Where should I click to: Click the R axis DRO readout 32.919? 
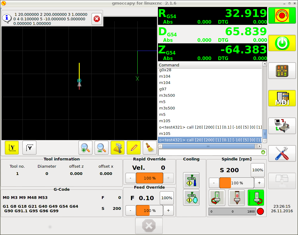pyautogui.click(x=246, y=13)
